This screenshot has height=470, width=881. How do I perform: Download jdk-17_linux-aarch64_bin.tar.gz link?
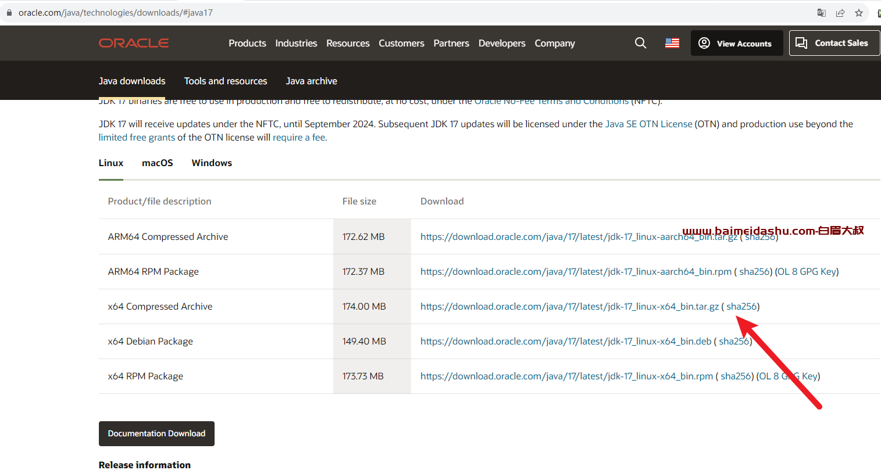579,236
